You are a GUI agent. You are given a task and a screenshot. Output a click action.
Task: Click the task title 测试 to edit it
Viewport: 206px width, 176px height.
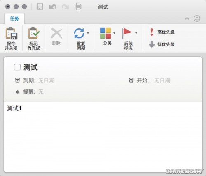30,67
